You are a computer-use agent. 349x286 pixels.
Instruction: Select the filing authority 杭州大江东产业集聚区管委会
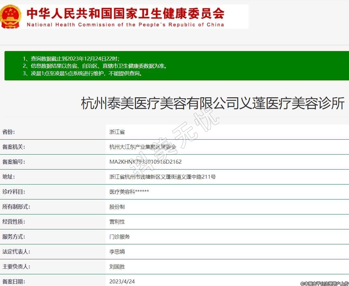coord(143,147)
